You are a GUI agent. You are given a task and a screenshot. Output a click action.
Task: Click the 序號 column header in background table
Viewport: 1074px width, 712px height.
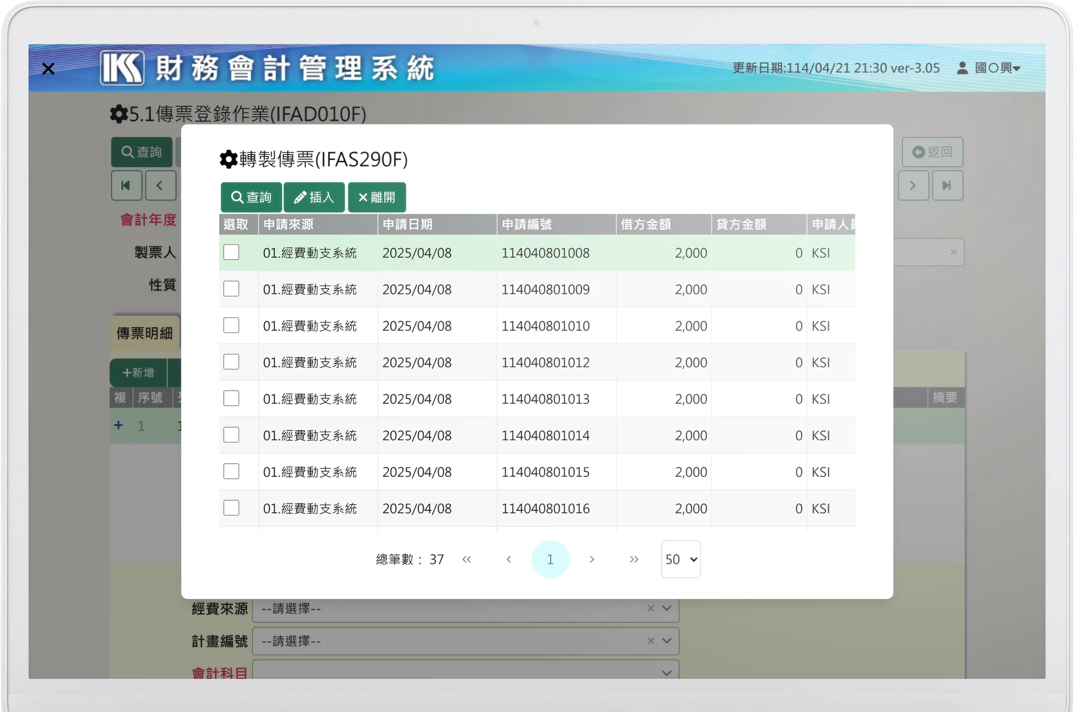pyautogui.click(x=152, y=398)
